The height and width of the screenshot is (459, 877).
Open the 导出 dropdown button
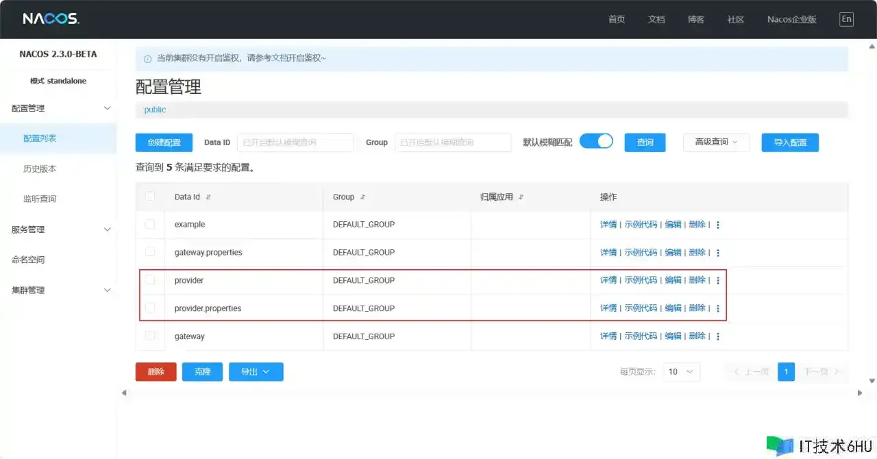pyautogui.click(x=256, y=371)
